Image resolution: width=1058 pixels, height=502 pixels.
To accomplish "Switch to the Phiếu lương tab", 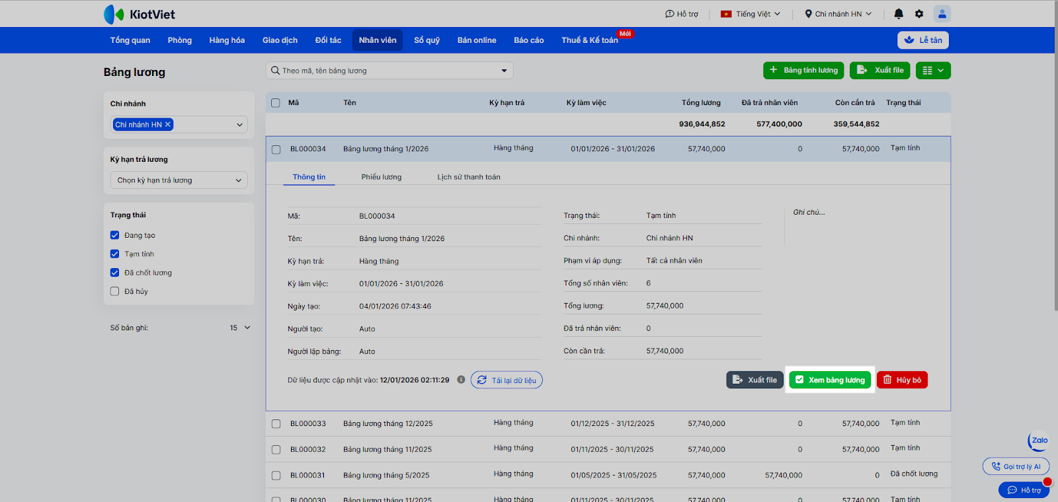I will [x=381, y=177].
